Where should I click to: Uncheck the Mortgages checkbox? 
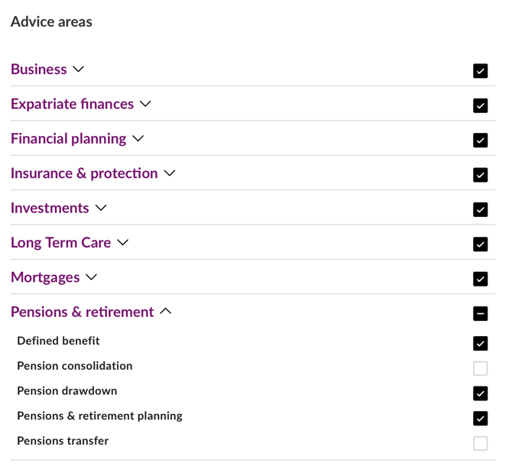pyautogui.click(x=480, y=279)
